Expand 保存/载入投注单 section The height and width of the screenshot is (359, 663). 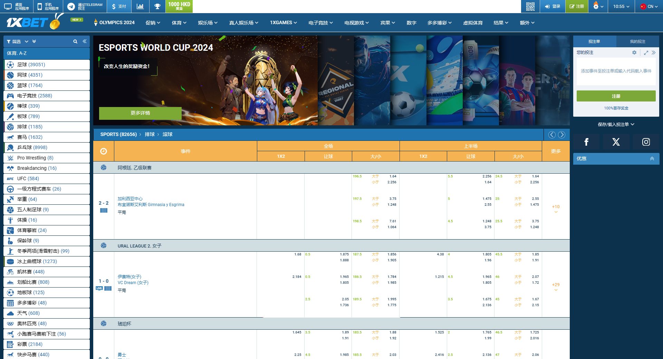(616, 124)
